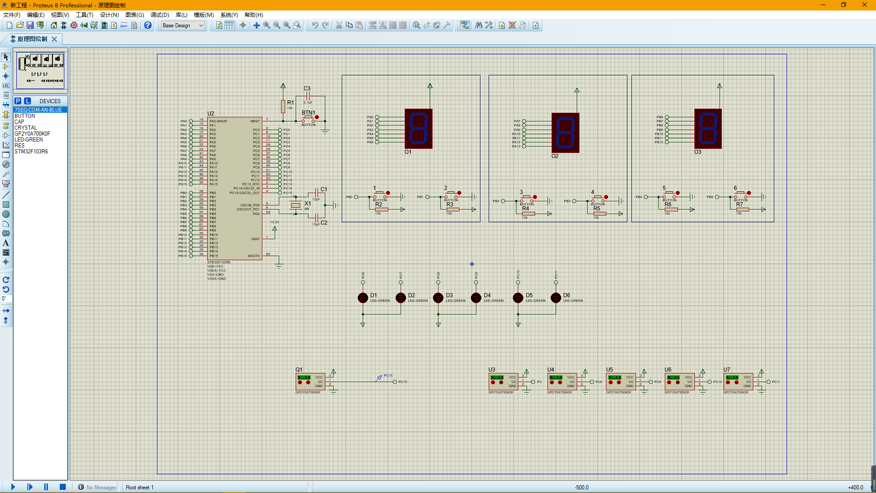The height and width of the screenshot is (493, 876).
Task: Rotate the part anti-clockwise
Action: click(6, 289)
